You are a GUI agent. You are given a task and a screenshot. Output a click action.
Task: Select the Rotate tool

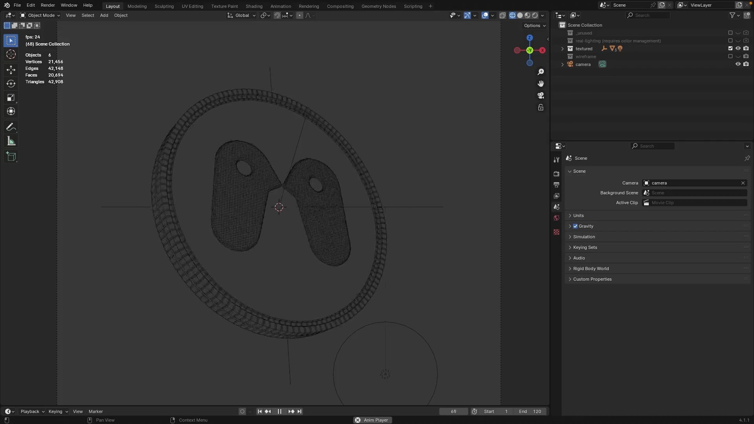[11, 84]
